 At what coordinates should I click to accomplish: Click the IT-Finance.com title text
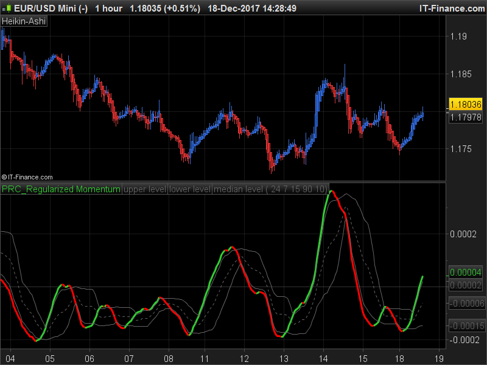(x=452, y=9)
